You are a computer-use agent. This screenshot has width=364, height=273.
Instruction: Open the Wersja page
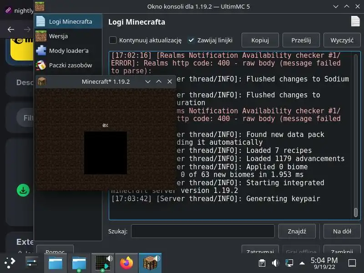pyautogui.click(x=68, y=36)
